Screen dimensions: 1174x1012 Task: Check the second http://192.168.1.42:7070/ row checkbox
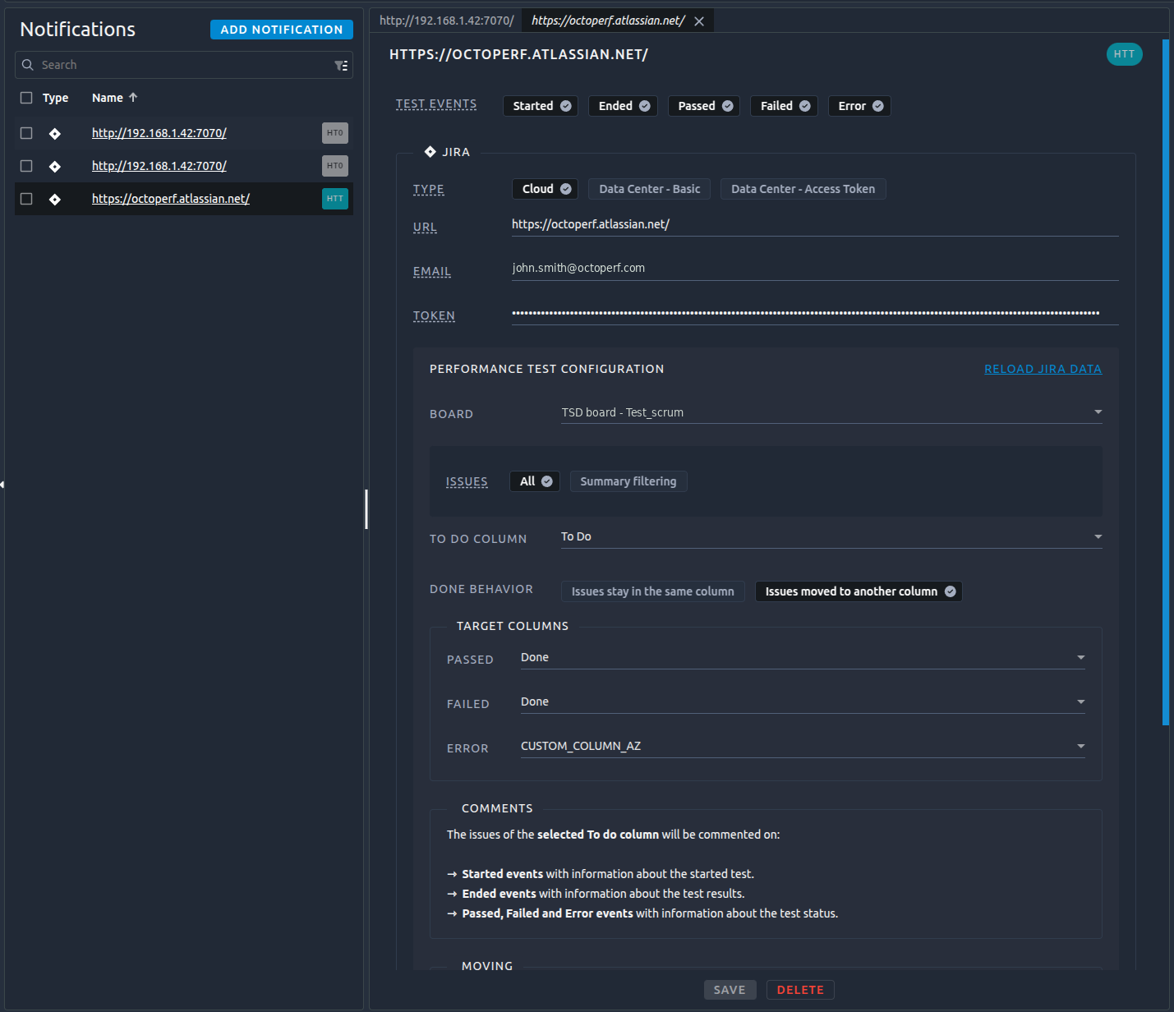[26, 166]
